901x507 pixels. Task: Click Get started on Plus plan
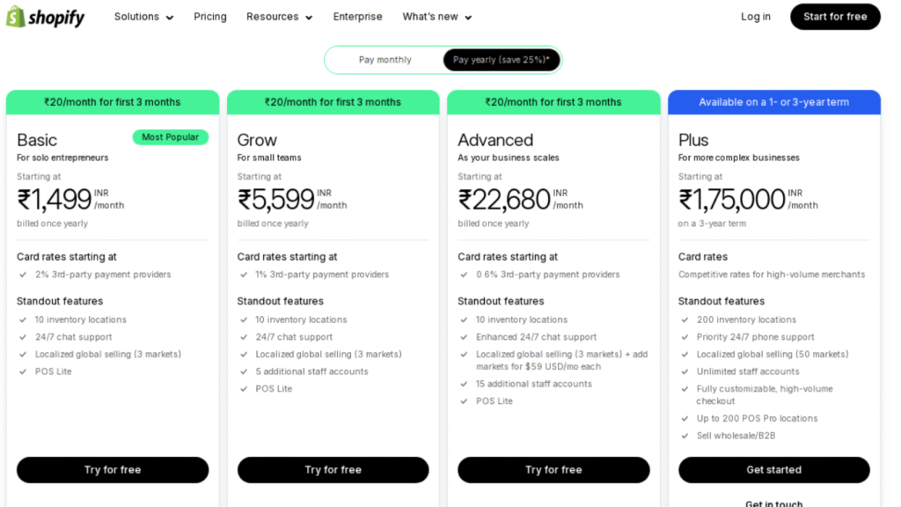click(x=774, y=470)
